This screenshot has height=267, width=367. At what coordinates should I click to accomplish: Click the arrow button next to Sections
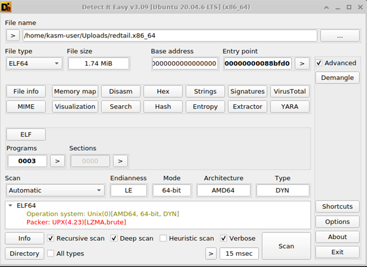(x=120, y=161)
